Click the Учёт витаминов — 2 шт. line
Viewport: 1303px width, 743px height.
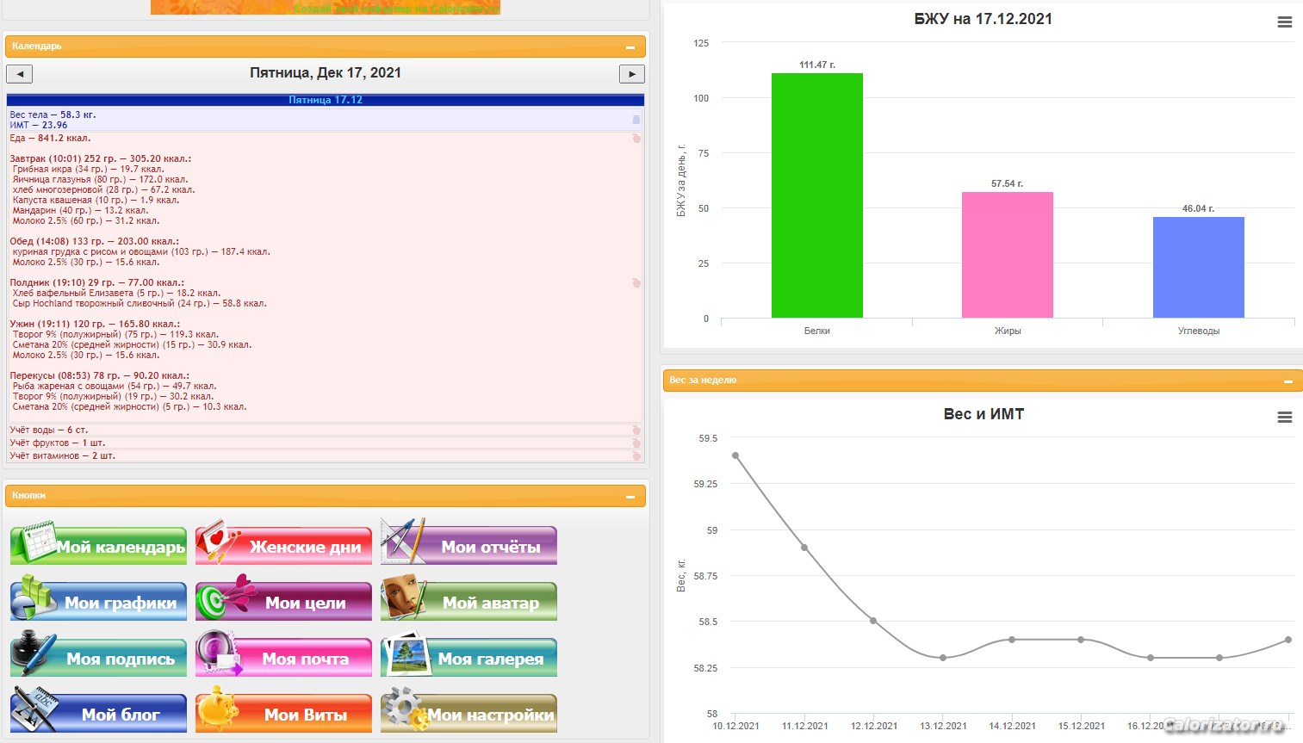pos(62,455)
